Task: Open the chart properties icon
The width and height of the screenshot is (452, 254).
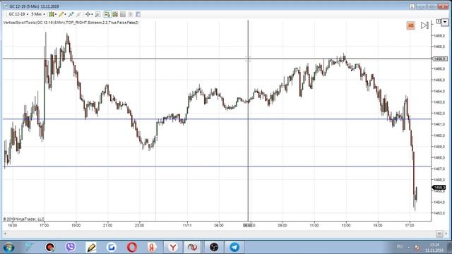Action: coord(138,14)
